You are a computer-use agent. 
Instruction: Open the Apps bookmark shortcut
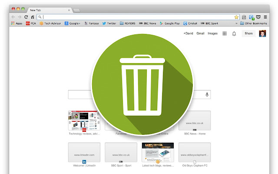pyautogui.click(x=17, y=23)
